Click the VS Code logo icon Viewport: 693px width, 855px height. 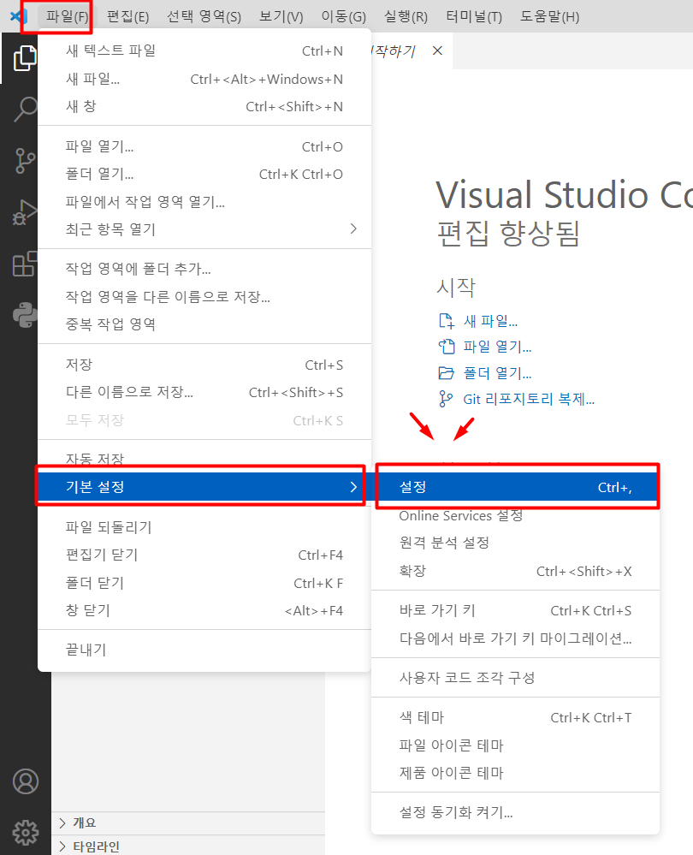(x=19, y=16)
